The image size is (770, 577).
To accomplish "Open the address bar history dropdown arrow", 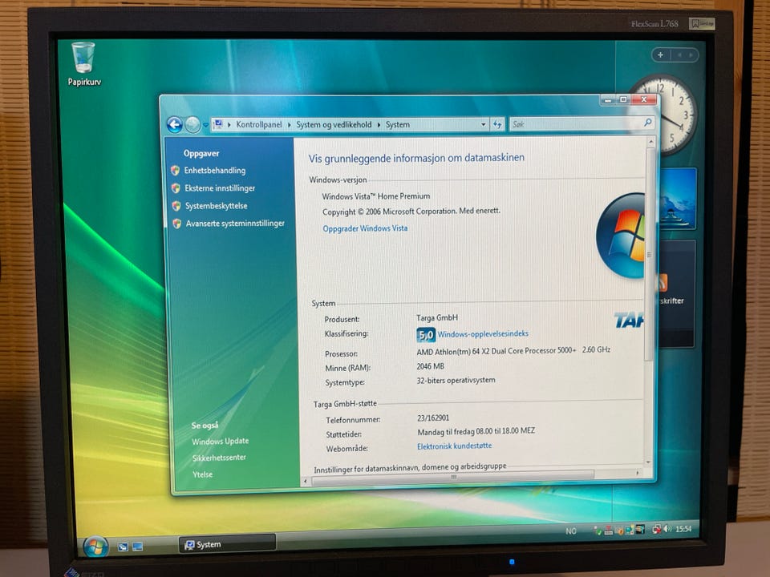I will click(x=483, y=125).
